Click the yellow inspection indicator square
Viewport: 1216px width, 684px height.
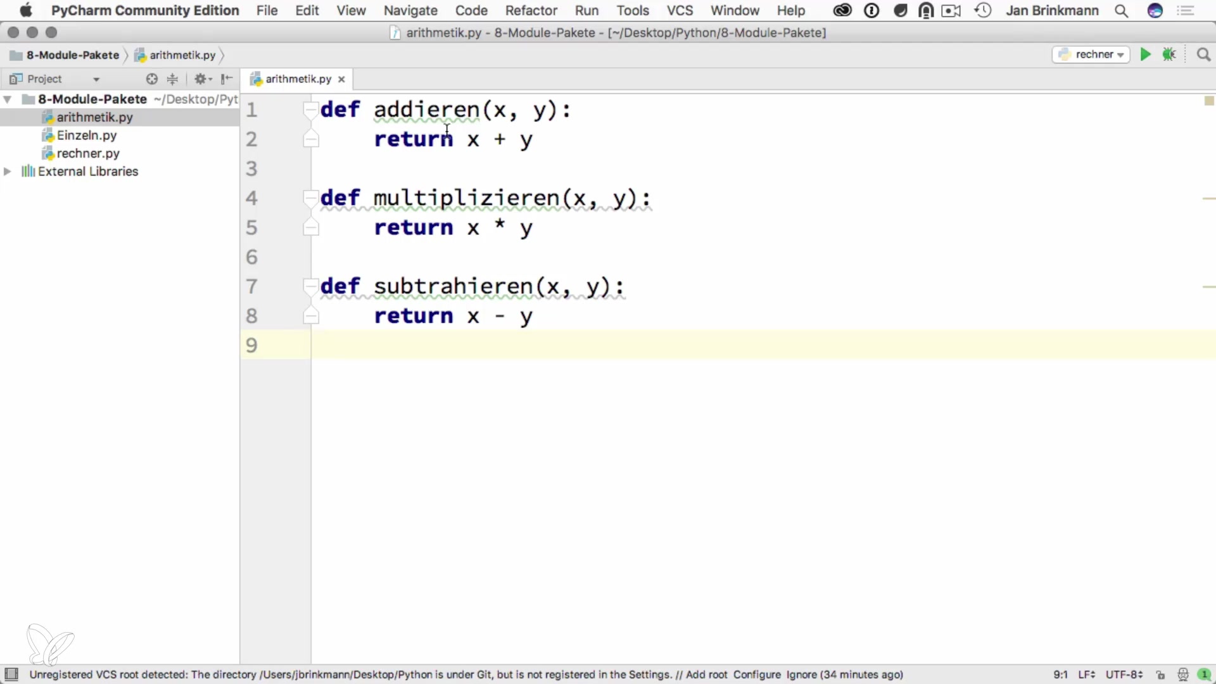pyautogui.click(x=1208, y=101)
